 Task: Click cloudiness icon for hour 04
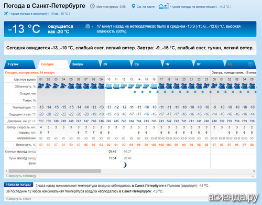tap(63, 86)
